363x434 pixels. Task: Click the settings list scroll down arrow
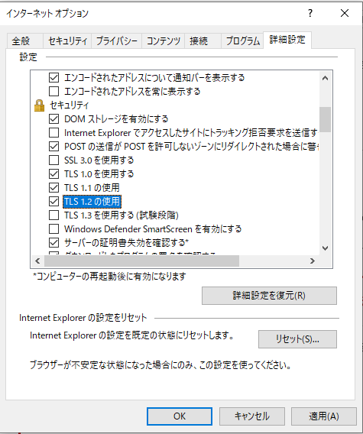click(326, 248)
